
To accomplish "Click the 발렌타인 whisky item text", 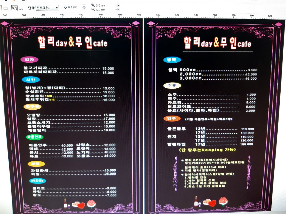I will pyautogui.click(x=177, y=144).
